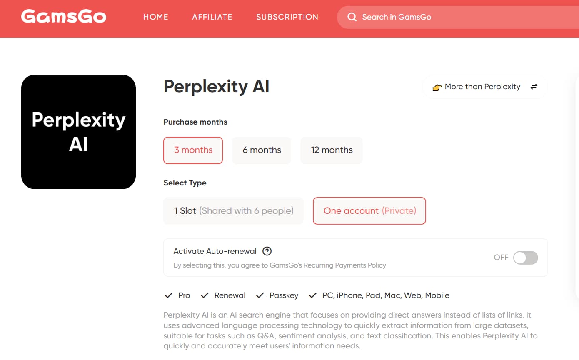579x360 pixels.
Task: Click the checkmark icon beside Renewal
Action: pos(205,295)
